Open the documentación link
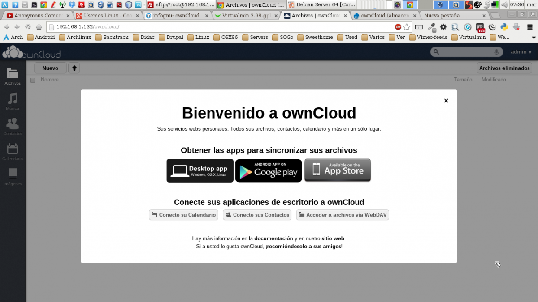538x302 pixels. (273, 238)
